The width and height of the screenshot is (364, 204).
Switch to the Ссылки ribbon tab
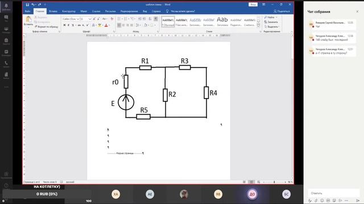click(96, 11)
